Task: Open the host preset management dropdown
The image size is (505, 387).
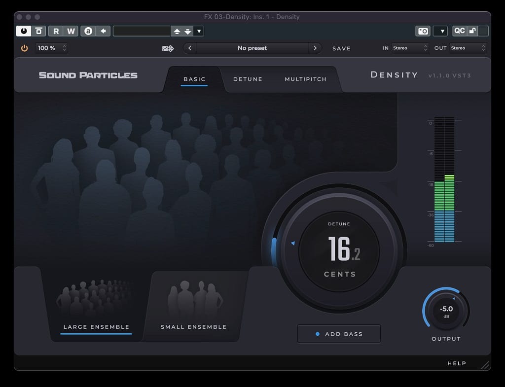Action: [x=199, y=31]
